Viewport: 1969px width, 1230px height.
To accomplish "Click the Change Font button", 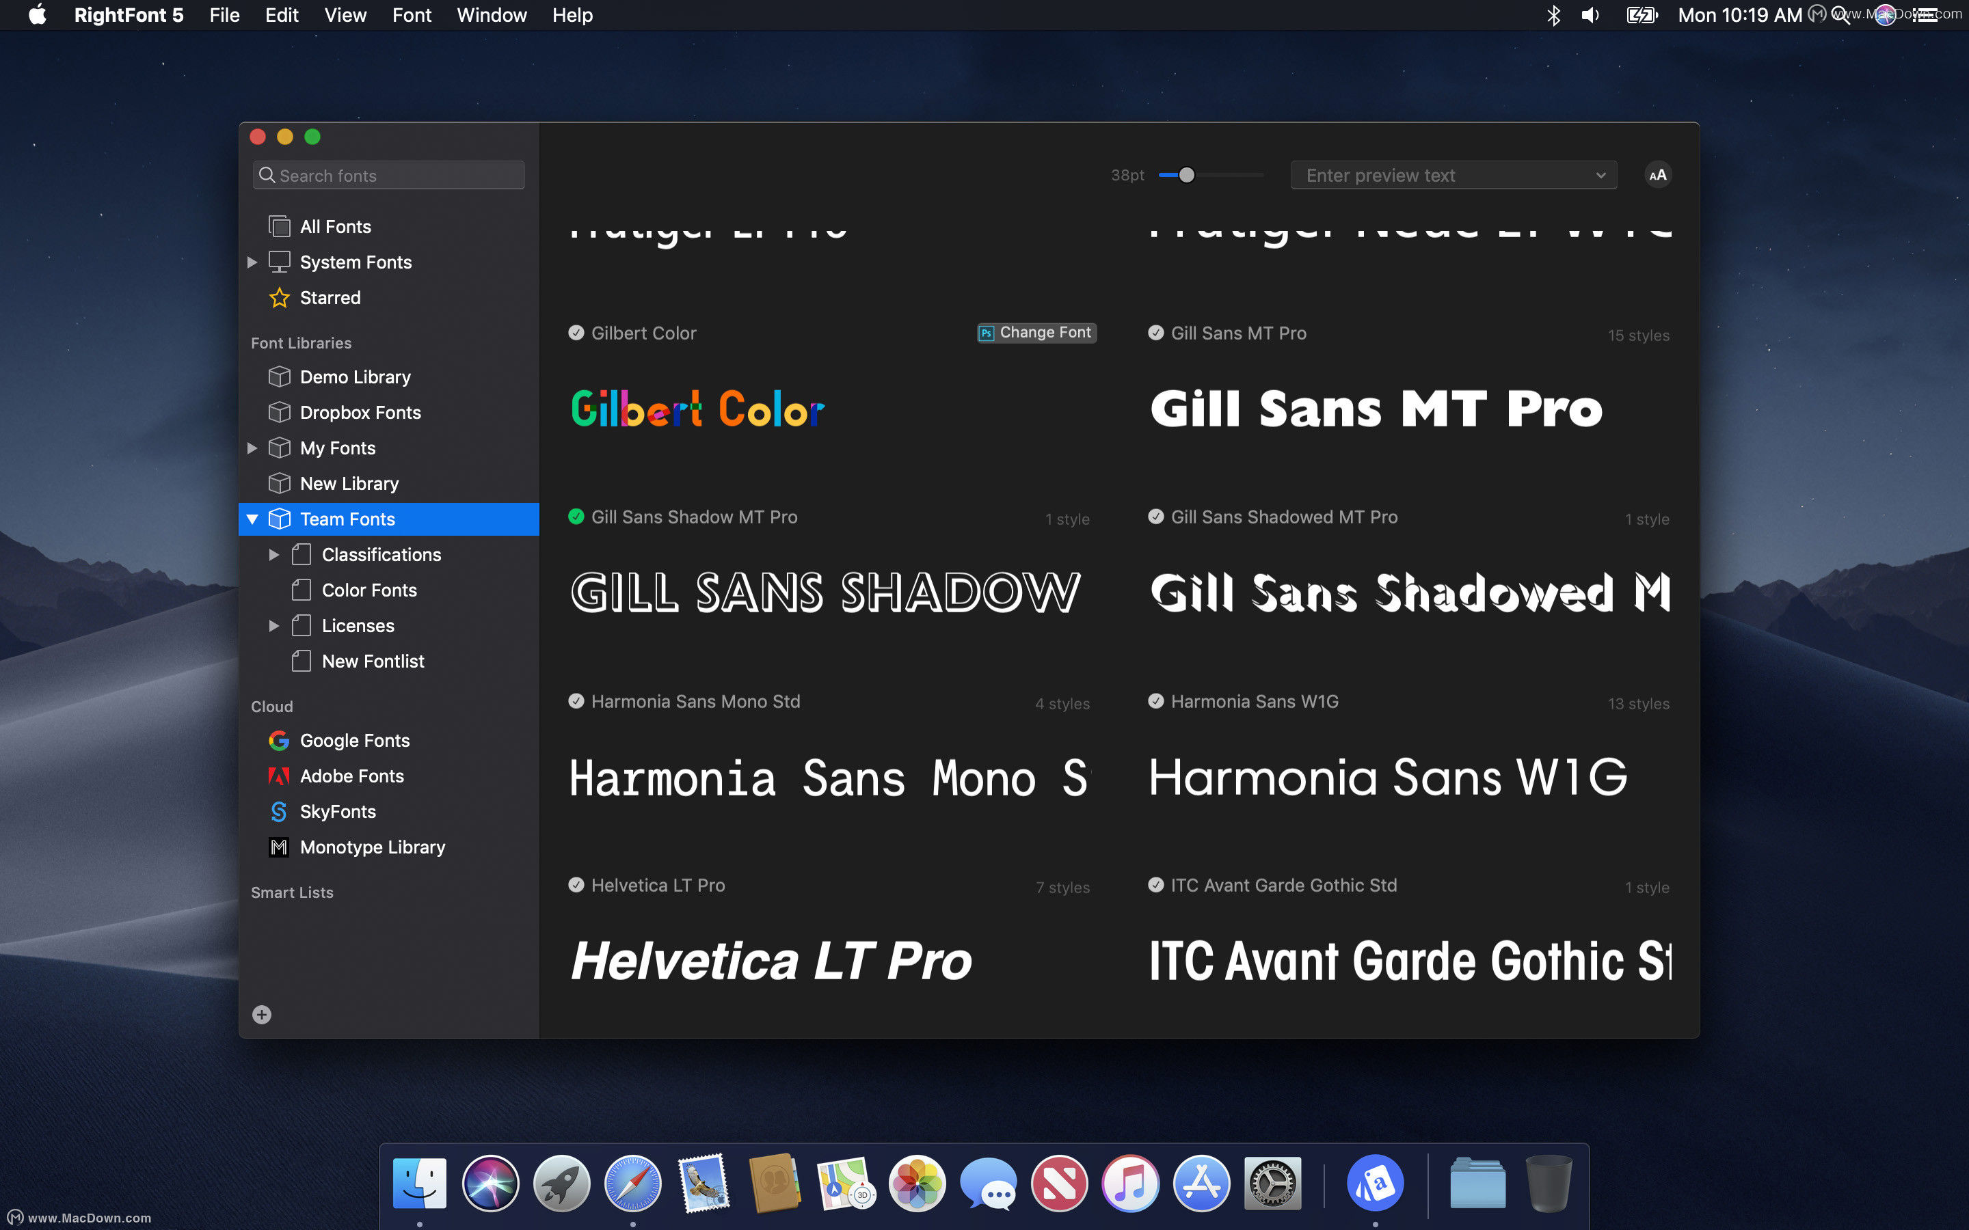I will coord(1036,333).
